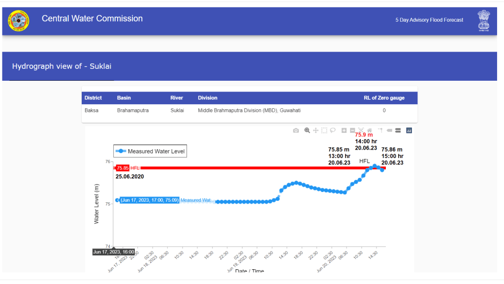
Task: Select the Zoom tool in chart toolbar
Action: tap(307, 130)
